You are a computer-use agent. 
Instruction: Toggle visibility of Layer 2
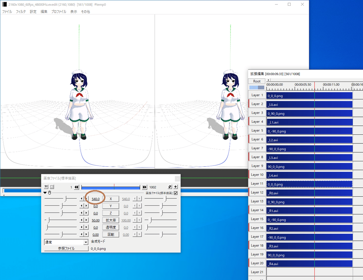pos(257,104)
